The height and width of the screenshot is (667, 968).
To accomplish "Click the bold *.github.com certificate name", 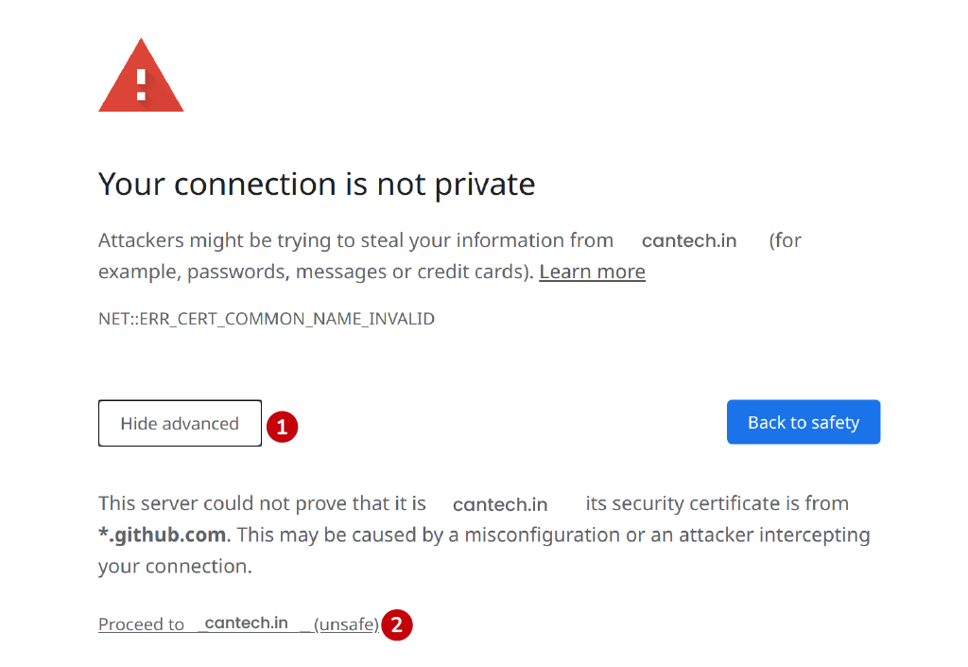I will pyautogui.click(x=162, y=535).
